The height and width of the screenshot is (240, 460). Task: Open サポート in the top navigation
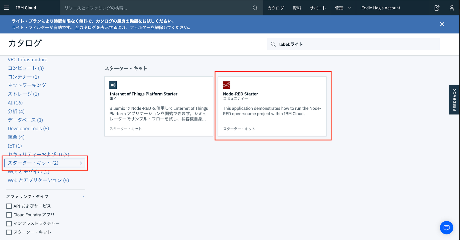(318, 8)
